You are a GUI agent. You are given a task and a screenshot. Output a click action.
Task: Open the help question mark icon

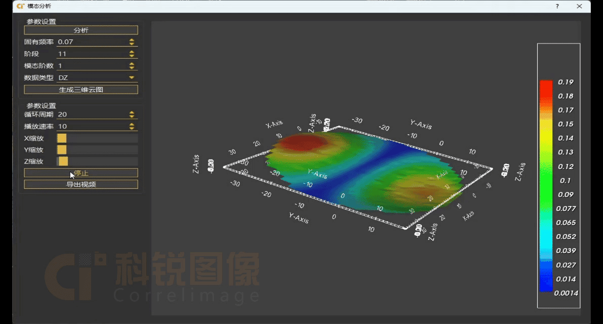pyautogui.click(x=557, y=6)
